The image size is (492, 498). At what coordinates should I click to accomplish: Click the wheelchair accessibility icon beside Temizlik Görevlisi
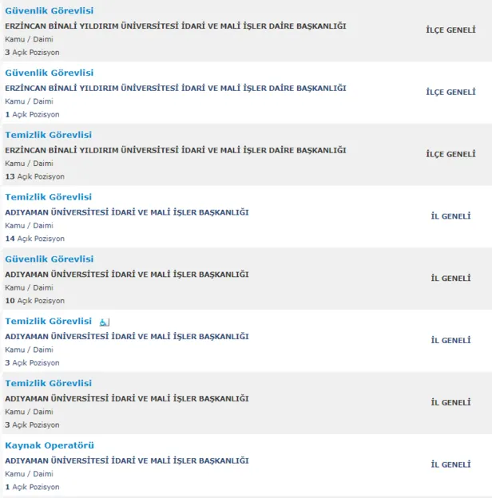pos(104,322)
